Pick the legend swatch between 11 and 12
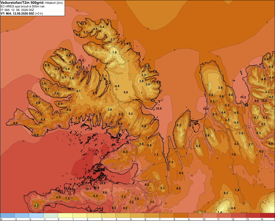This screenshot has width=275, height=221. click(224, 216)
